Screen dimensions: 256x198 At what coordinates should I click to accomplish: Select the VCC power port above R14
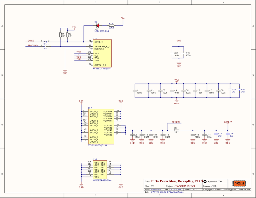click(x=123, y=18)
